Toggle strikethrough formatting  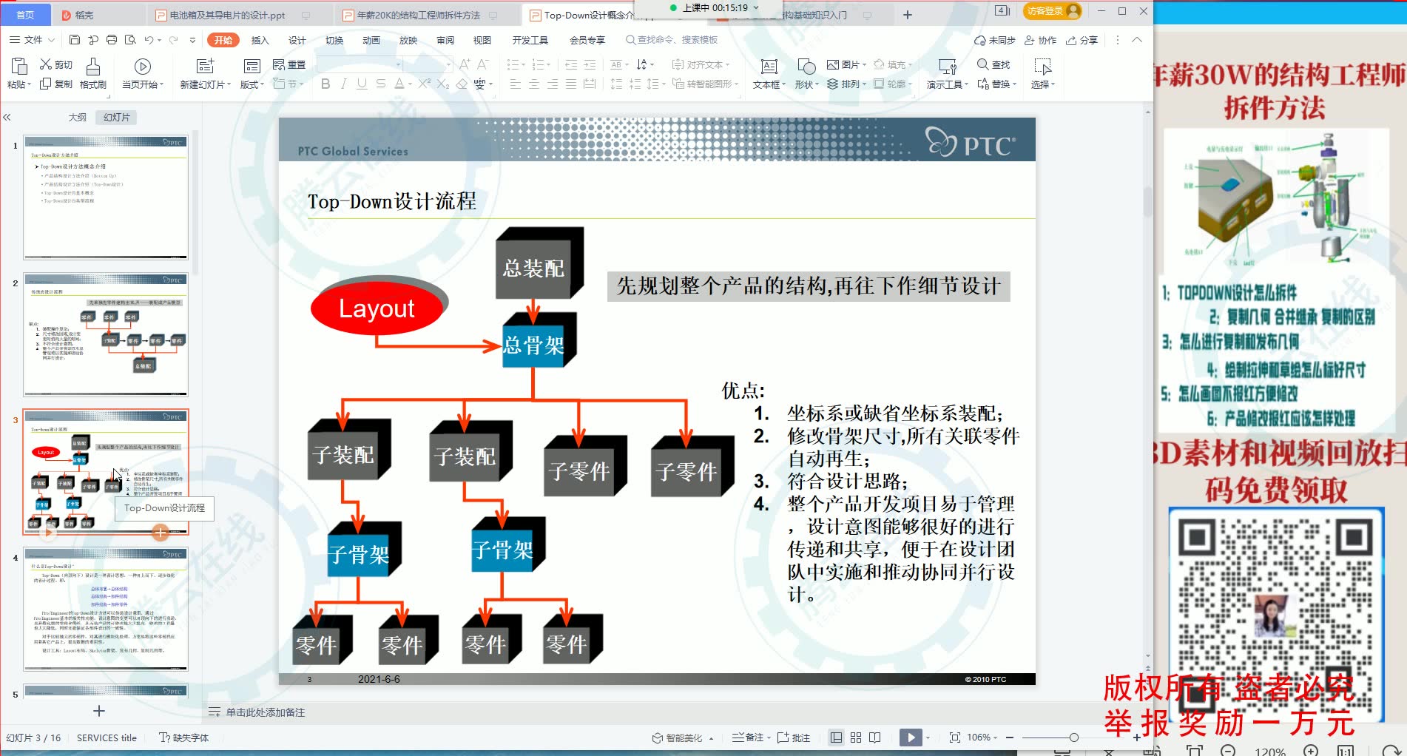click(380, 84)
